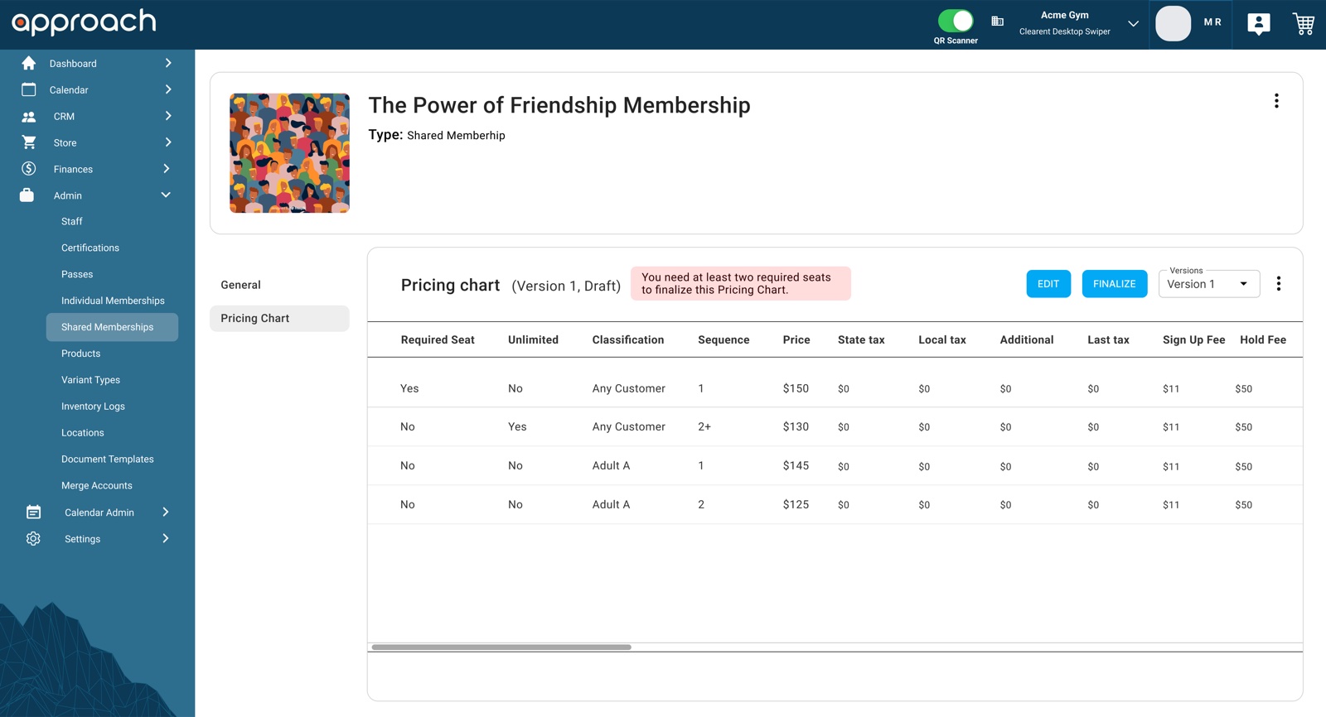Viewport: 1326px width, 717px height.
Task: Click the Store cart icon in sidebar
Action: tap(29, 142)
